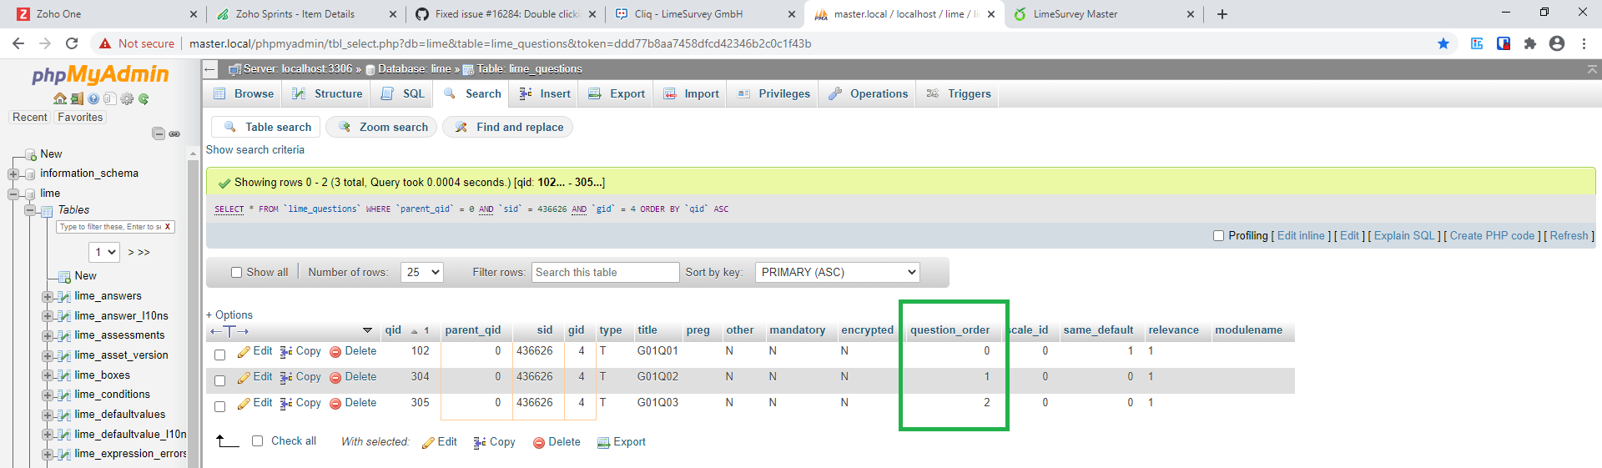Open phpMyAdmin documentation help icon
Screen dimensions: 1602x468
[93, 98]
